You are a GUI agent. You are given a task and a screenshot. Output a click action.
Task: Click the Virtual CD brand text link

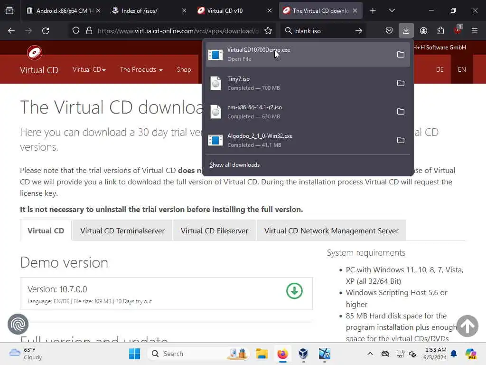[x=39, y=70]
